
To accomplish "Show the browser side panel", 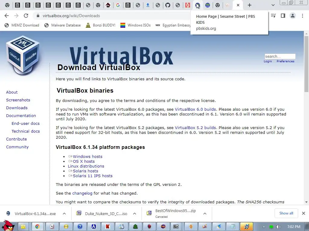I will coord(283,16).
